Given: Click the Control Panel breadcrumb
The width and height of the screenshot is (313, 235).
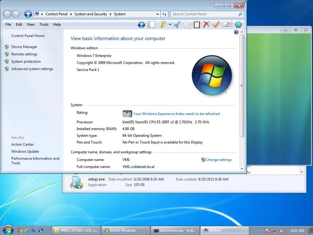Looking at the screenshot, I should coord(57,14).
